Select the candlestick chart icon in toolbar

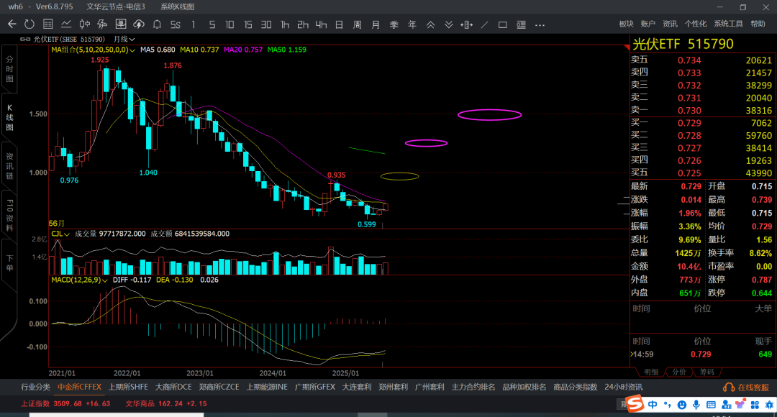(85, 24)
